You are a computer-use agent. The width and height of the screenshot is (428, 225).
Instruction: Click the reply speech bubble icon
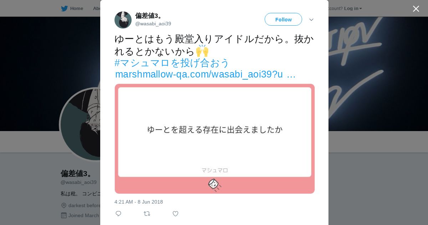[x=118, y=214]
